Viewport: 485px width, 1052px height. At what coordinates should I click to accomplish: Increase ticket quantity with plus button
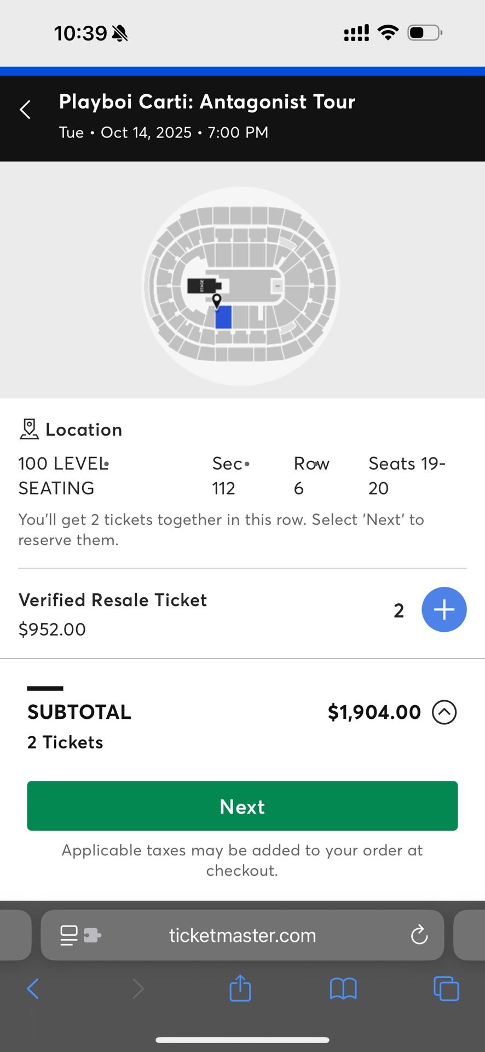pos(444,610)
